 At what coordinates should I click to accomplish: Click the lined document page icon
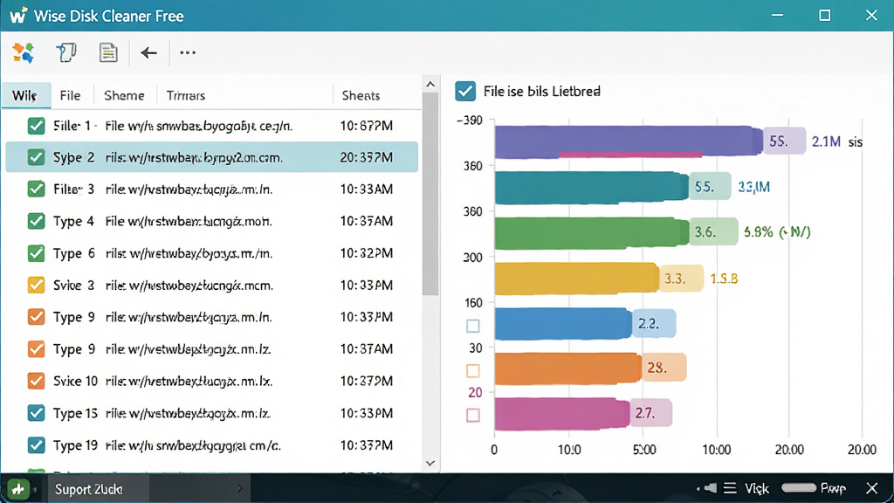(107, 52)
